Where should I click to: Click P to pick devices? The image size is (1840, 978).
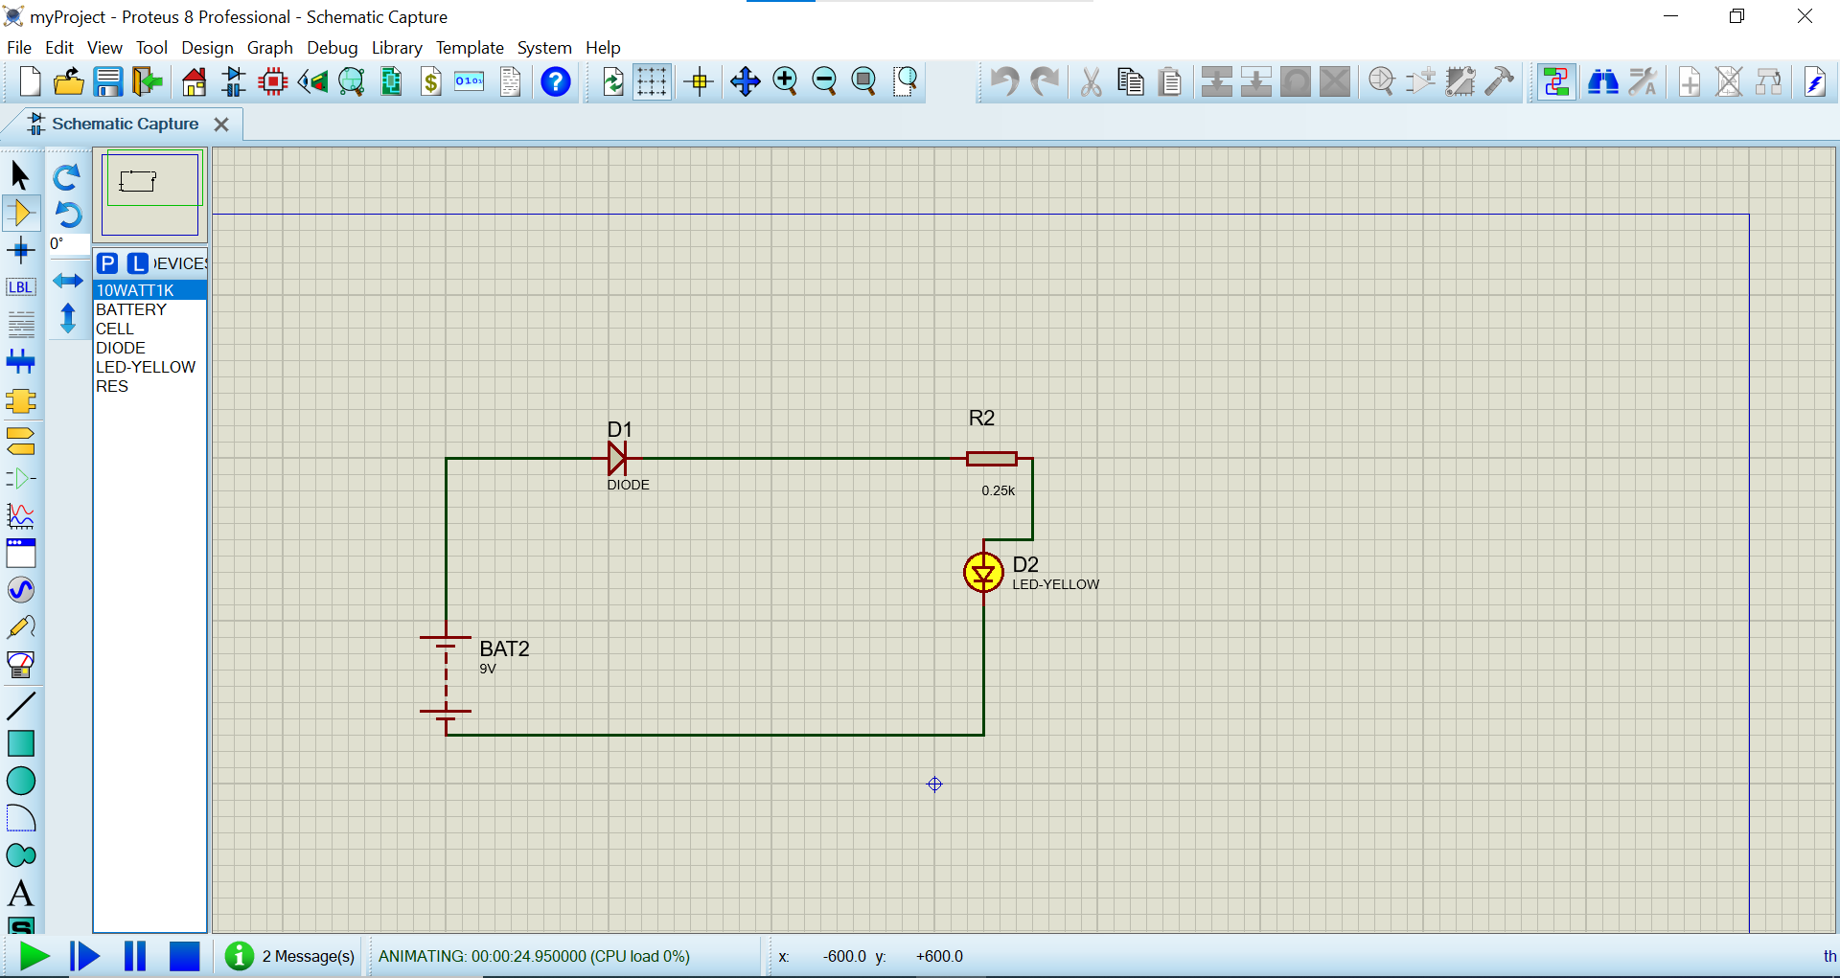point(108,263)
